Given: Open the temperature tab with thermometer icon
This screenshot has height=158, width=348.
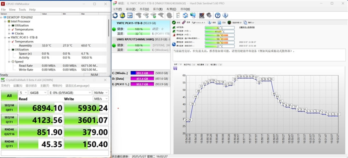Looking at the screenshot, I should pos(186,23).
